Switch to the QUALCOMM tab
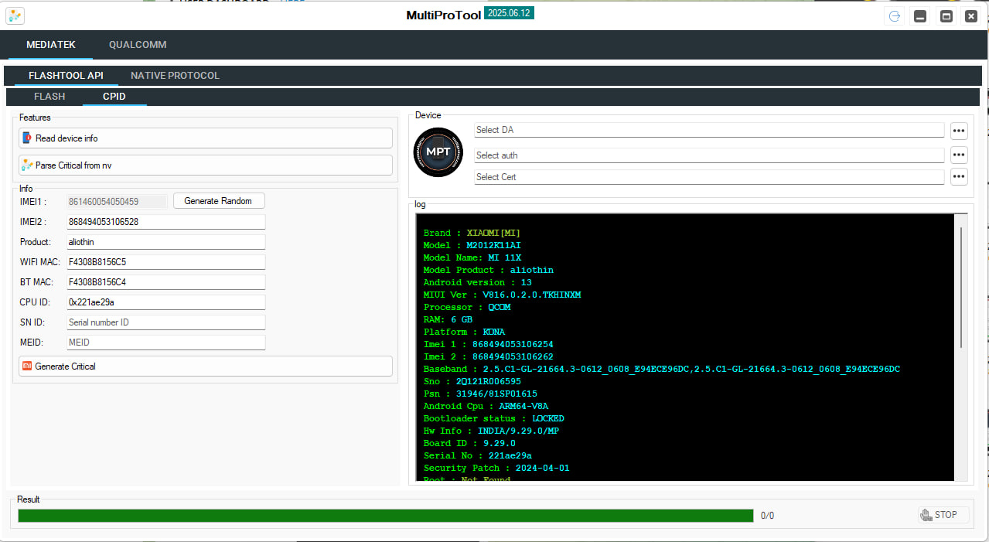 (x=138, y=45)
